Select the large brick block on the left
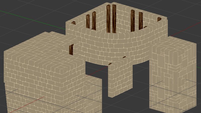 tap(40, 70)
